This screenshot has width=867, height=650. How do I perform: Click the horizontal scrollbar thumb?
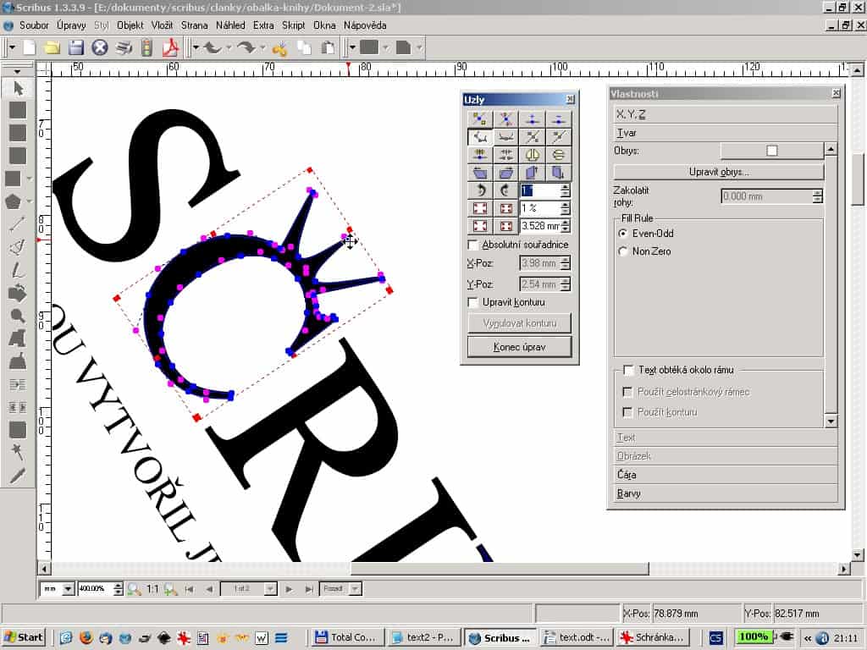(x=500, y=568)
